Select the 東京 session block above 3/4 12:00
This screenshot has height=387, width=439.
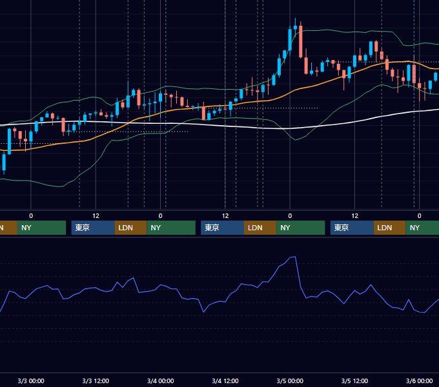point(222,228)
